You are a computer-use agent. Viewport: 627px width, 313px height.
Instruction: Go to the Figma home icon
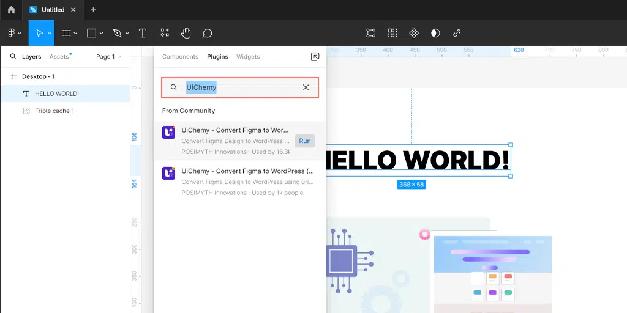[x=11, y=10]
